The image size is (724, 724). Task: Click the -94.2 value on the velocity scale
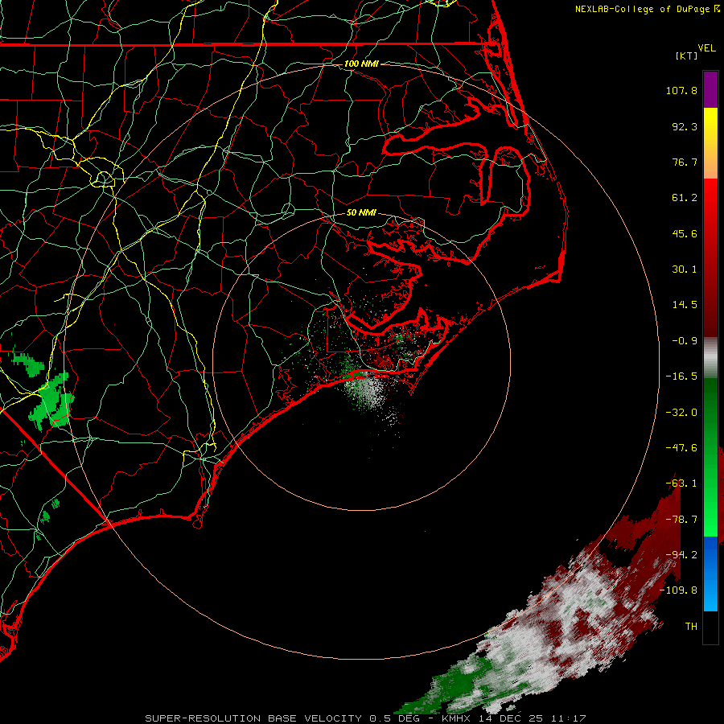tap(681, 555)
